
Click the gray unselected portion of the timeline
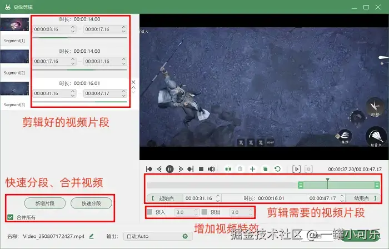(222, 185)
